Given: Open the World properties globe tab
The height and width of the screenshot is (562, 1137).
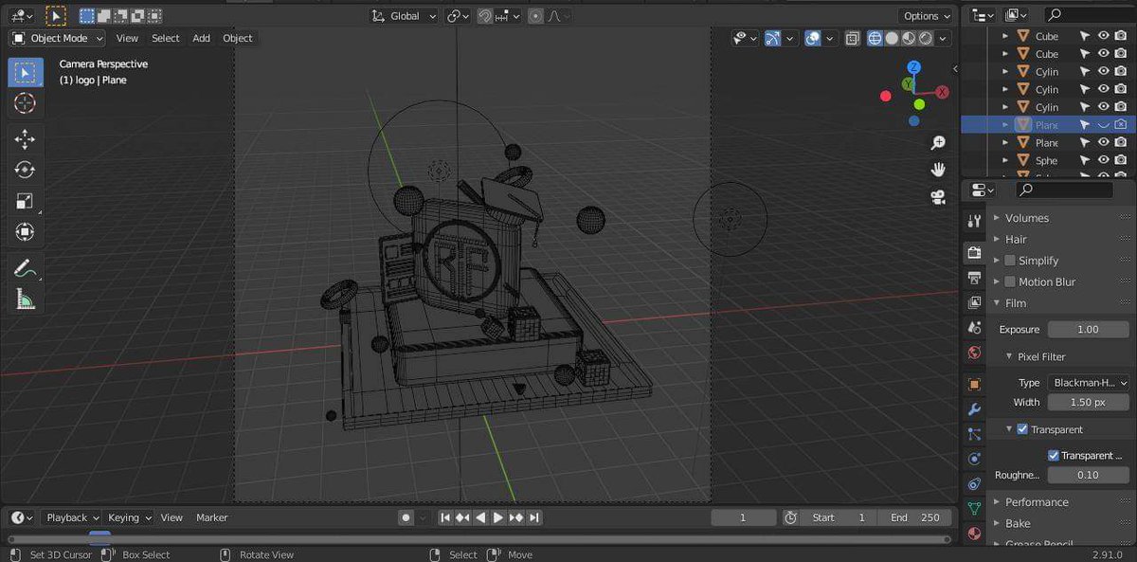Looking at the screenshot, I should [x=974, y=353].
